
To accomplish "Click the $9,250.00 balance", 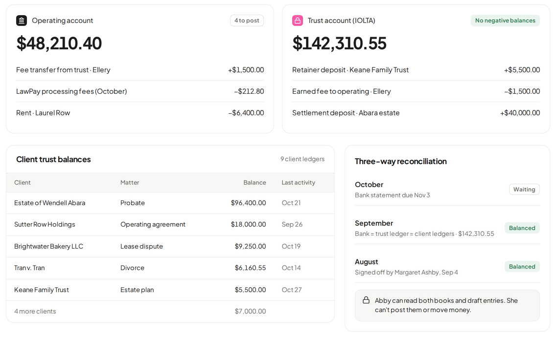I will point(250,247).
